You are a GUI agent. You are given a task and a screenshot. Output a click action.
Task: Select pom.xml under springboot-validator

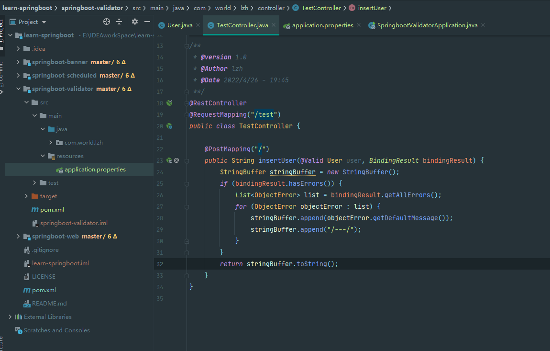click(52, 210)
